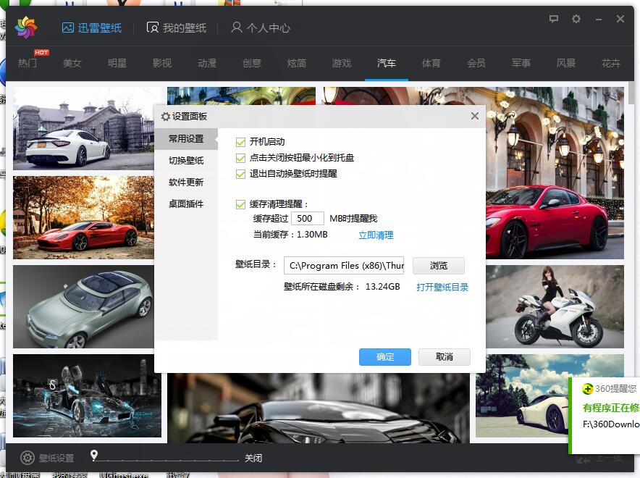Open 我的壁纸 with camera icon
The width and height of the screenshot is (640, 478).
pos(175,28)
